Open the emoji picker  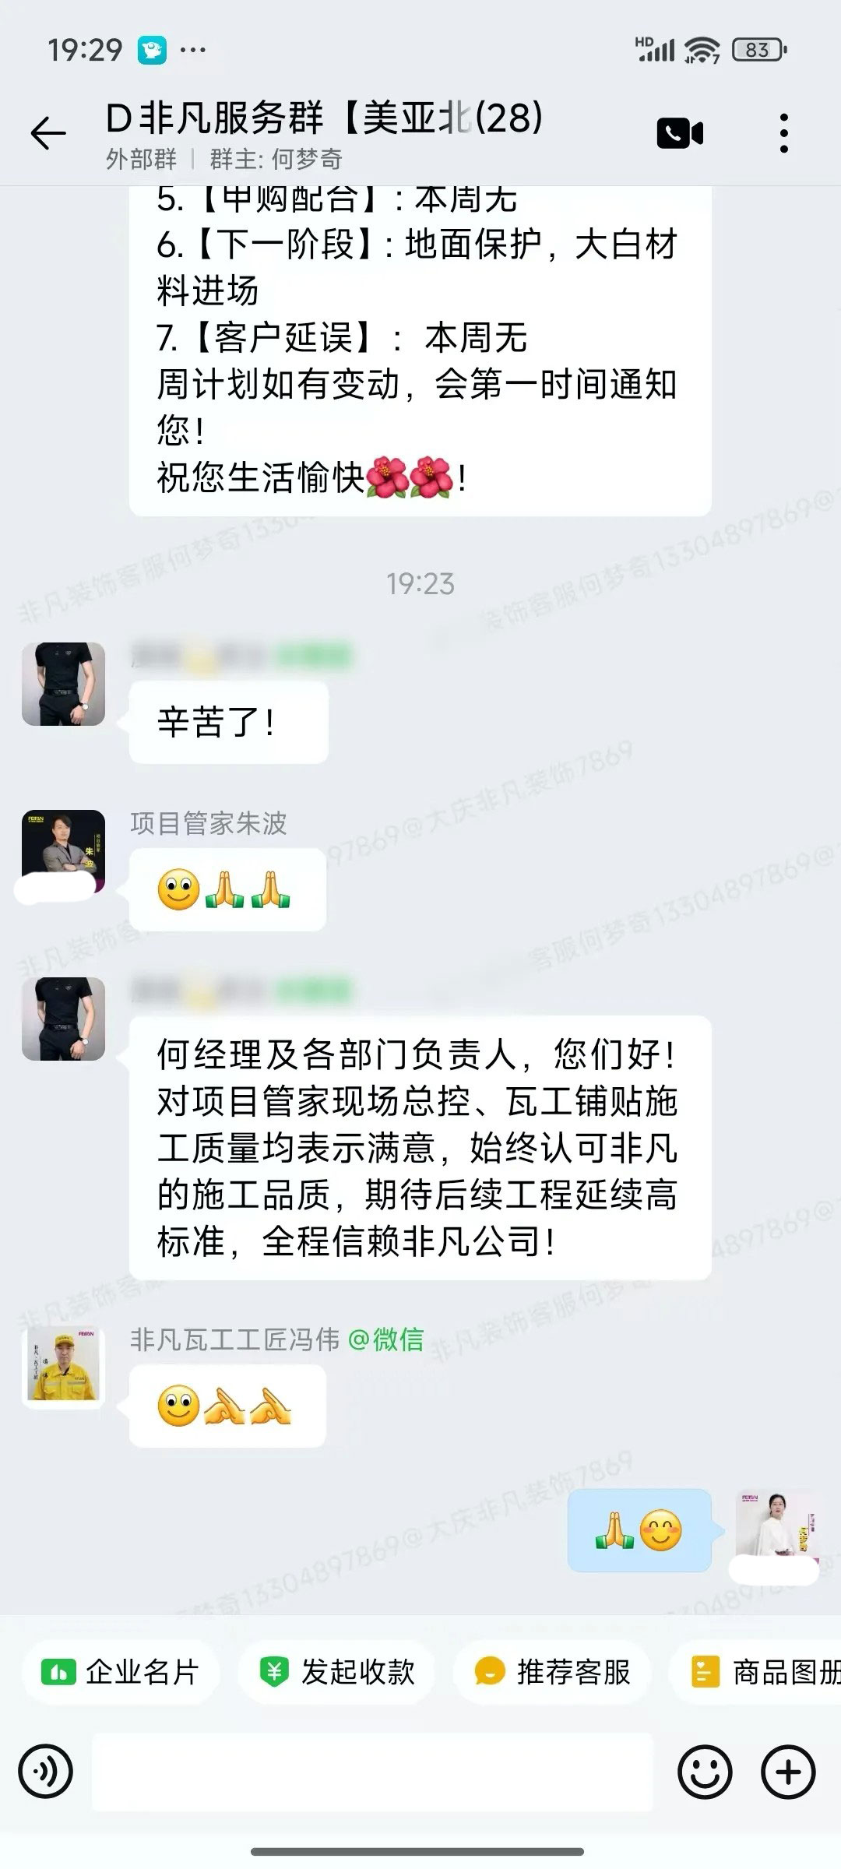click(x=705, y=1772)
